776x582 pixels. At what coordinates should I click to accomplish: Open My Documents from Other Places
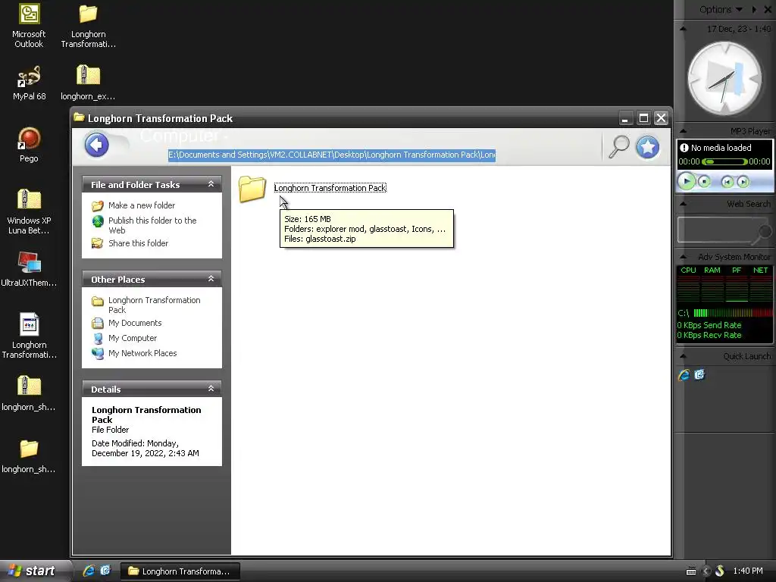tap(135, 323)
